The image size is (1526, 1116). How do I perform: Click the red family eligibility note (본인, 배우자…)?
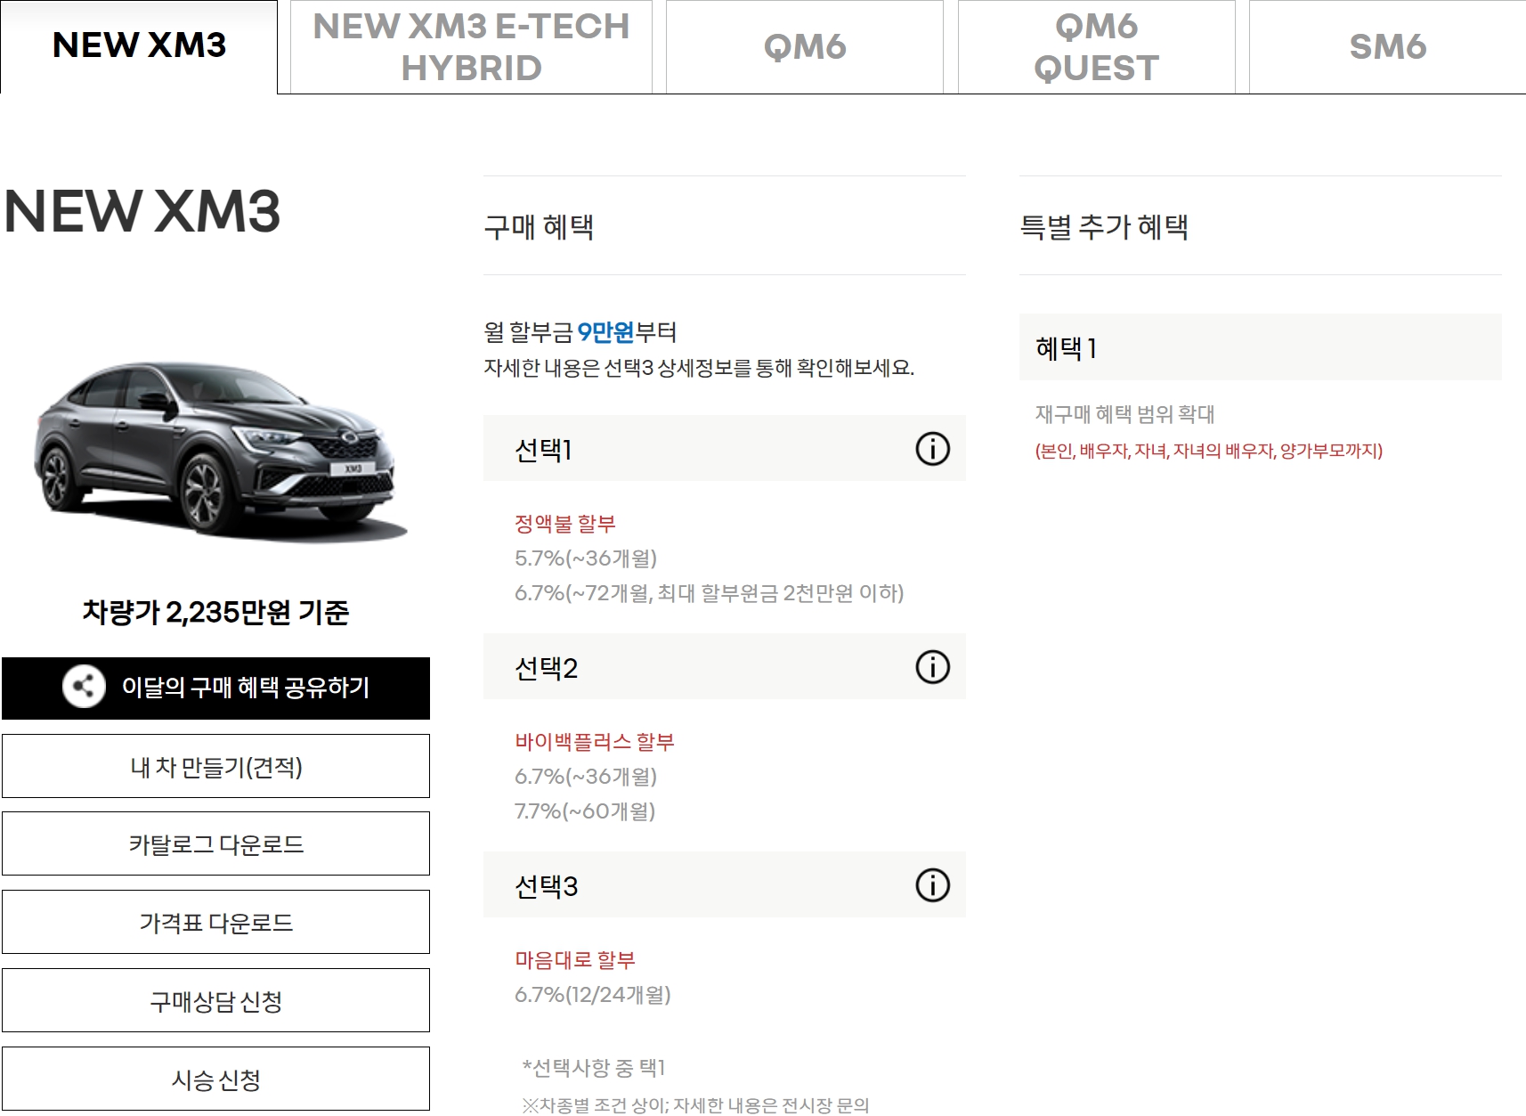pos(1209,451)
